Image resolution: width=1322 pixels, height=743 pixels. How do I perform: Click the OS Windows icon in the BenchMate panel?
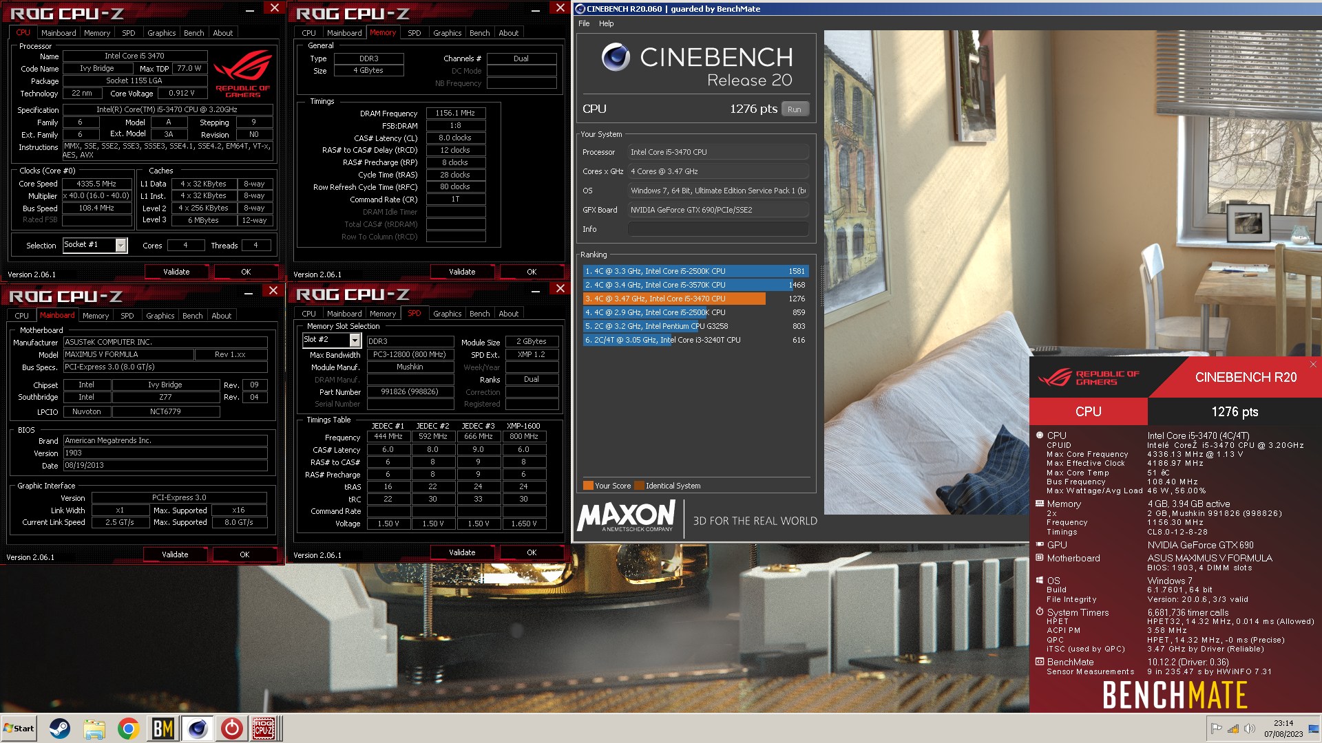coord(1040,580)
